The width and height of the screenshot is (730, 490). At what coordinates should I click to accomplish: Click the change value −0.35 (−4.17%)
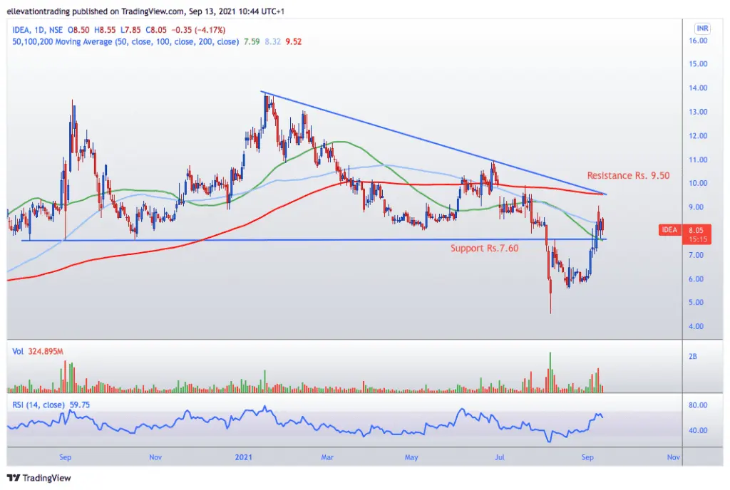point(198,30)
